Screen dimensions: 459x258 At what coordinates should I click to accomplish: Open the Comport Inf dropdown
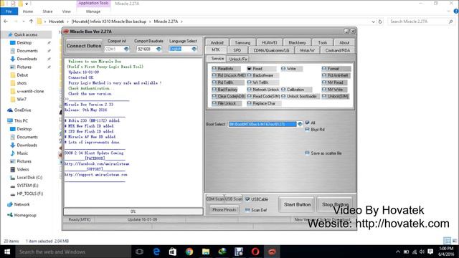[x=126, y=49]
